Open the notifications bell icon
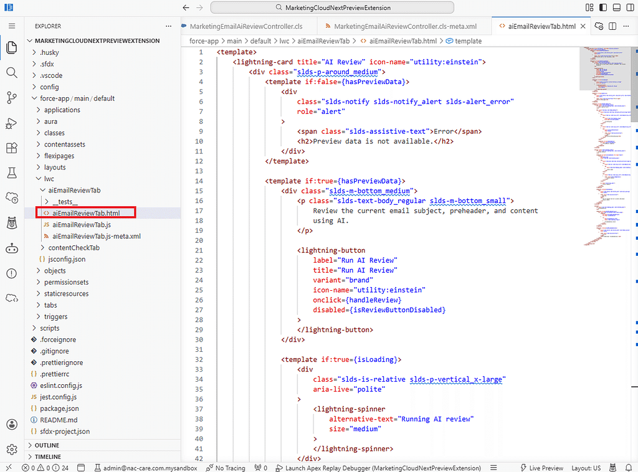The image size is (638, 472). click(629, 468)
